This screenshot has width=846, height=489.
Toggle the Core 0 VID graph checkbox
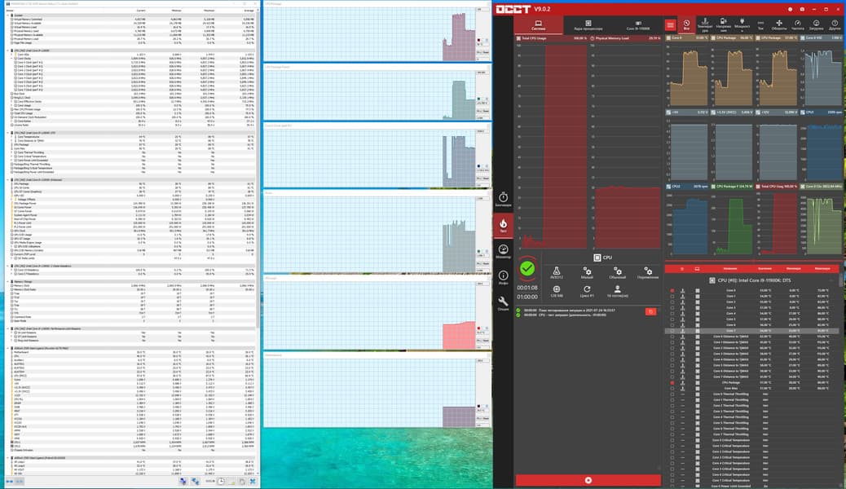tap(803, 38)
